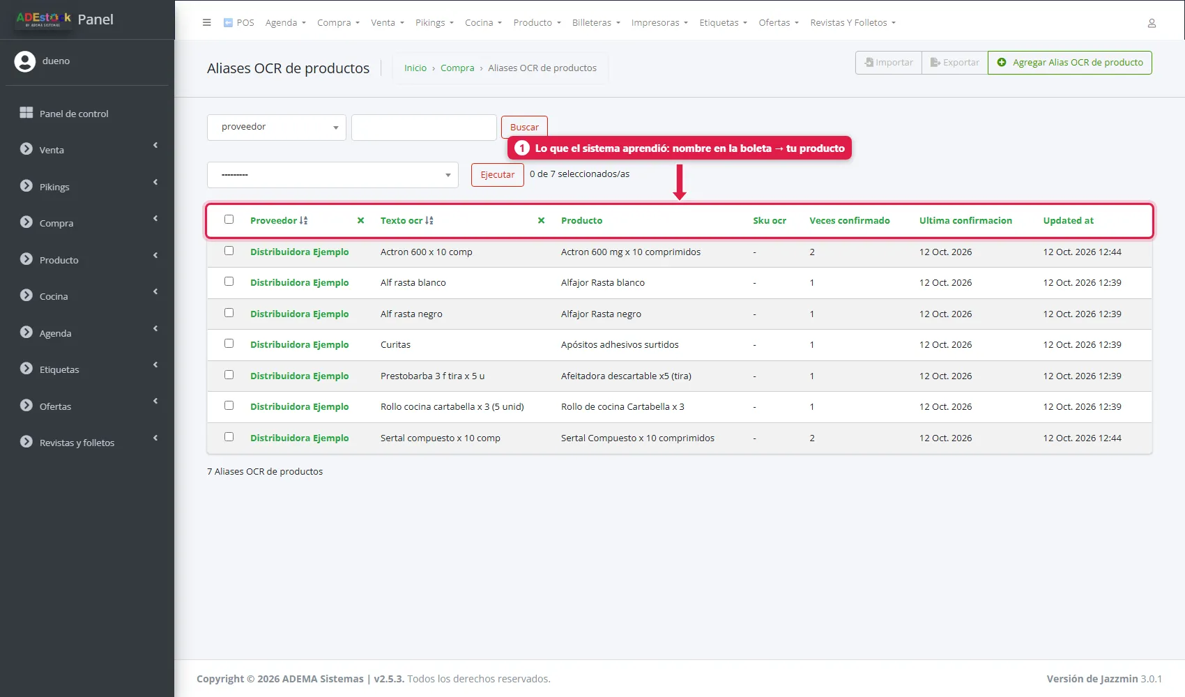Image resolution: width=1185 pixels, height=697 pixels.
Task: Check the Curitas row checkbox
Action: click(x=229, y=344)
